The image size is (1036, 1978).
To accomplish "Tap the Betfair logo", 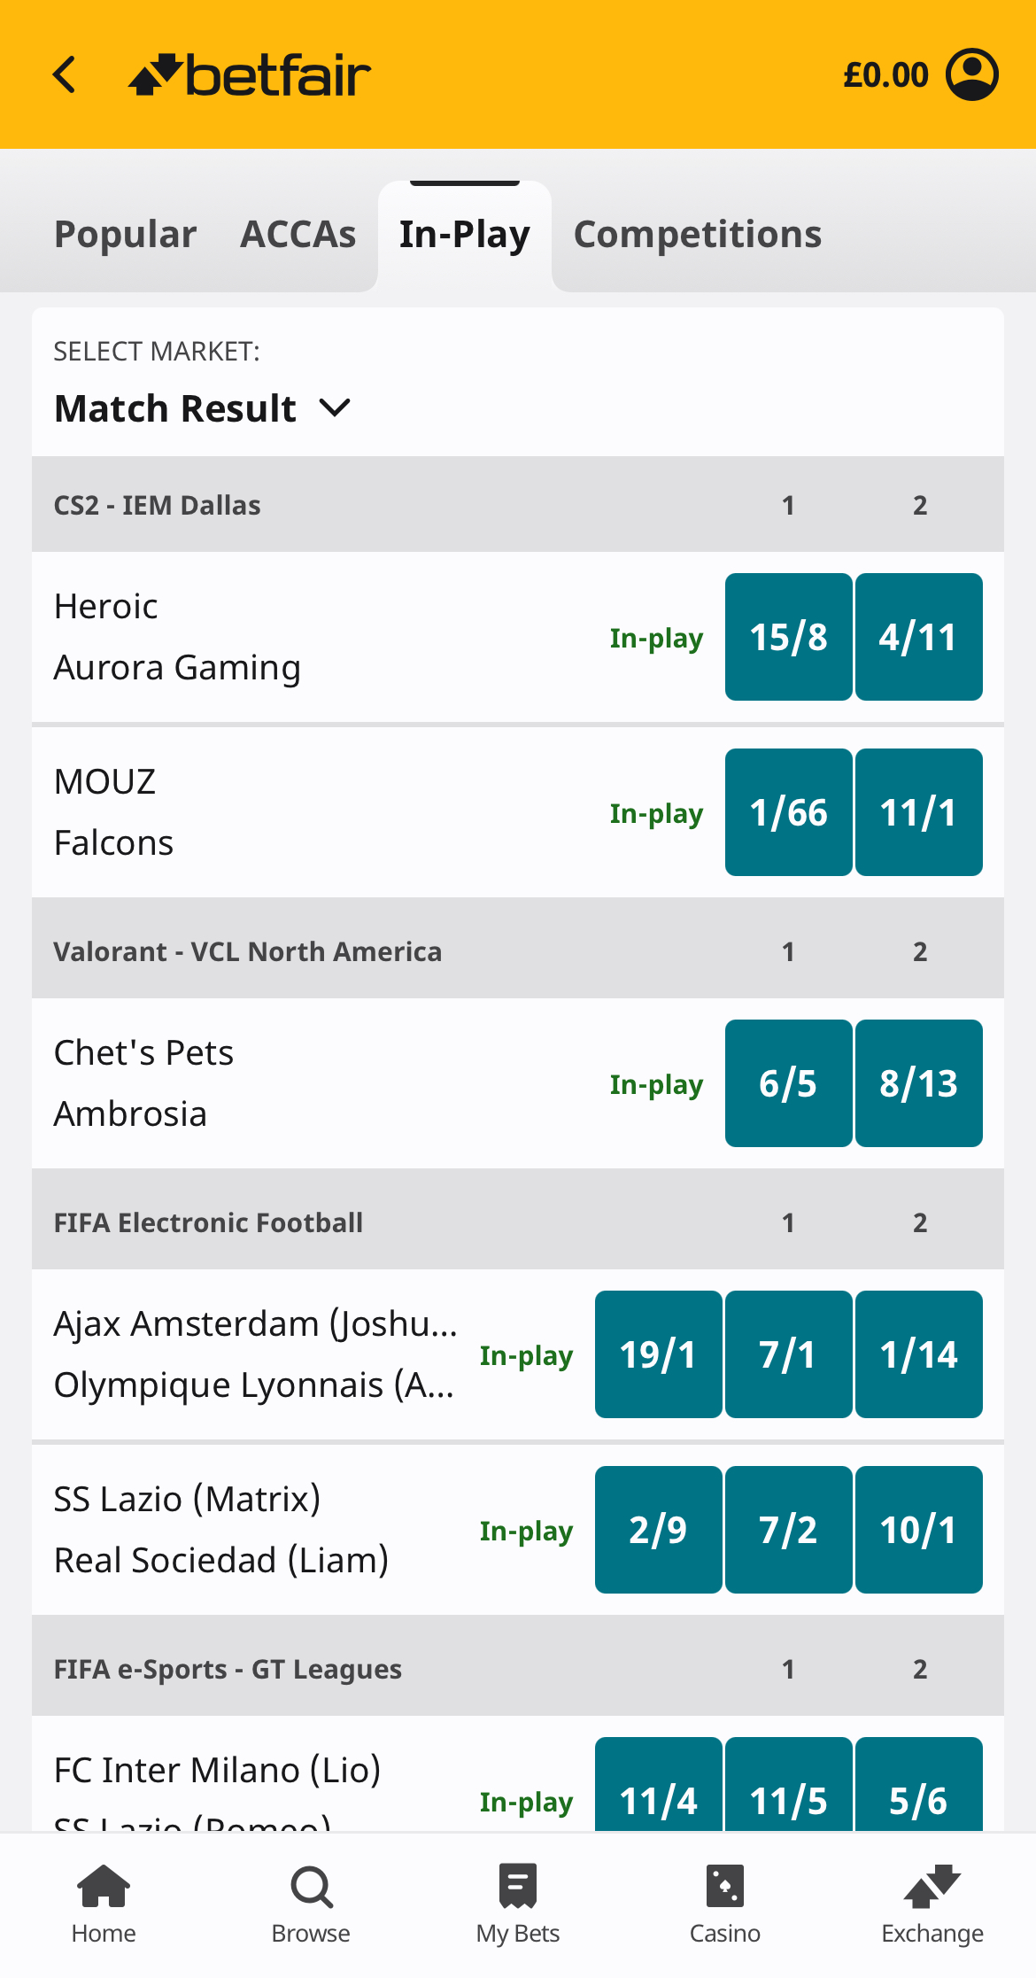I will click(251, 74).
